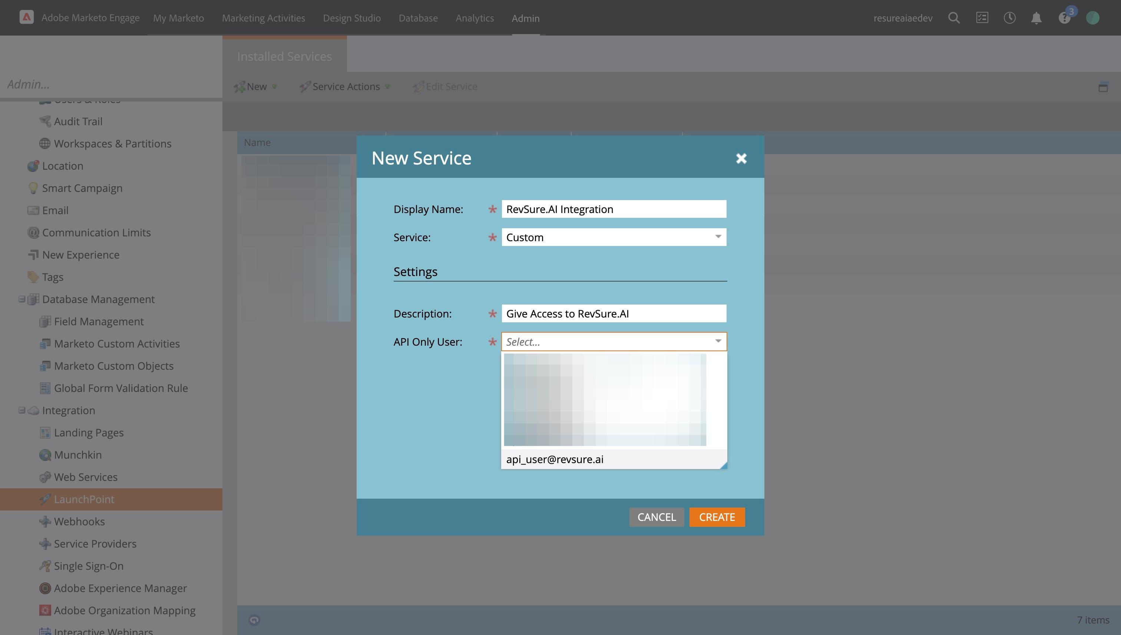
Task: Close the New Service dialog
Action: tap(741, 158)
